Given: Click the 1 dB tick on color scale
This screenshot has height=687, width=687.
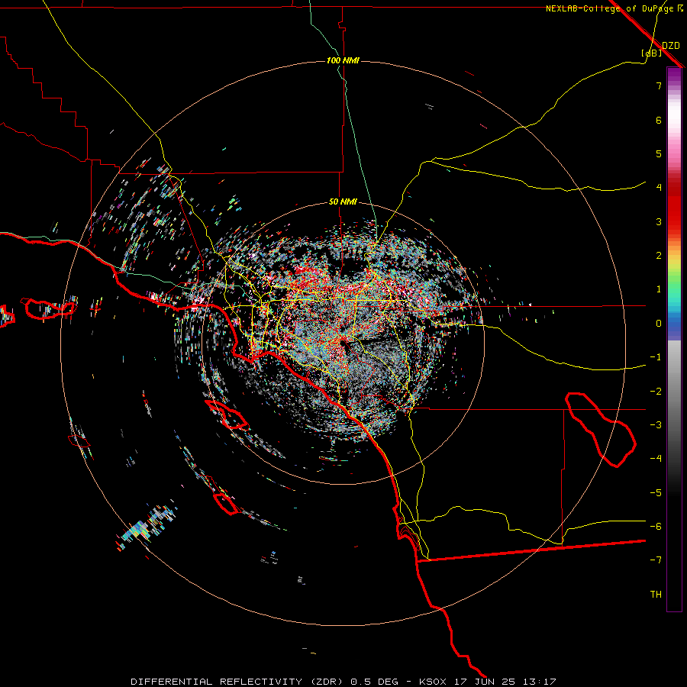Looking at the screenshot, I should [659, 289].
